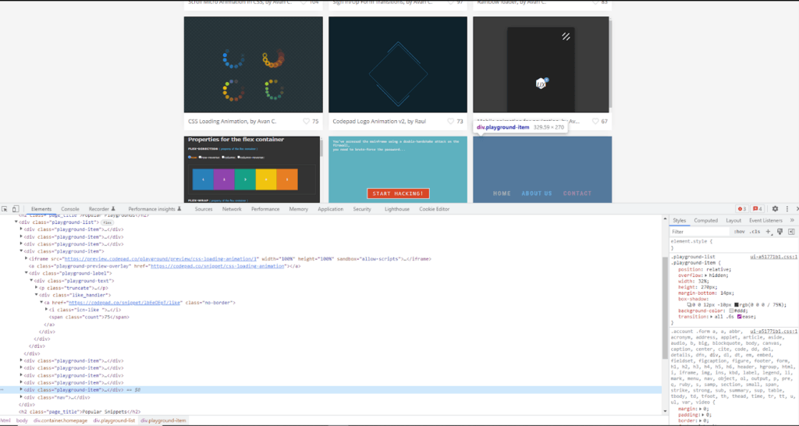
Task: Switch to the Sources tab
Action: click(204, 209)
